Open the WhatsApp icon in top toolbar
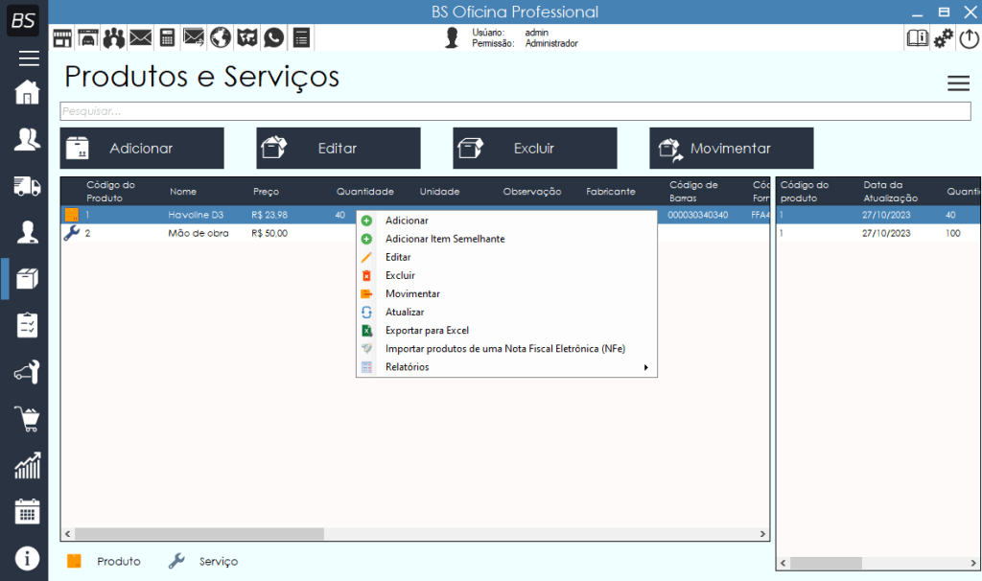This screenshot has width=982, height=581. coord(274,37)
